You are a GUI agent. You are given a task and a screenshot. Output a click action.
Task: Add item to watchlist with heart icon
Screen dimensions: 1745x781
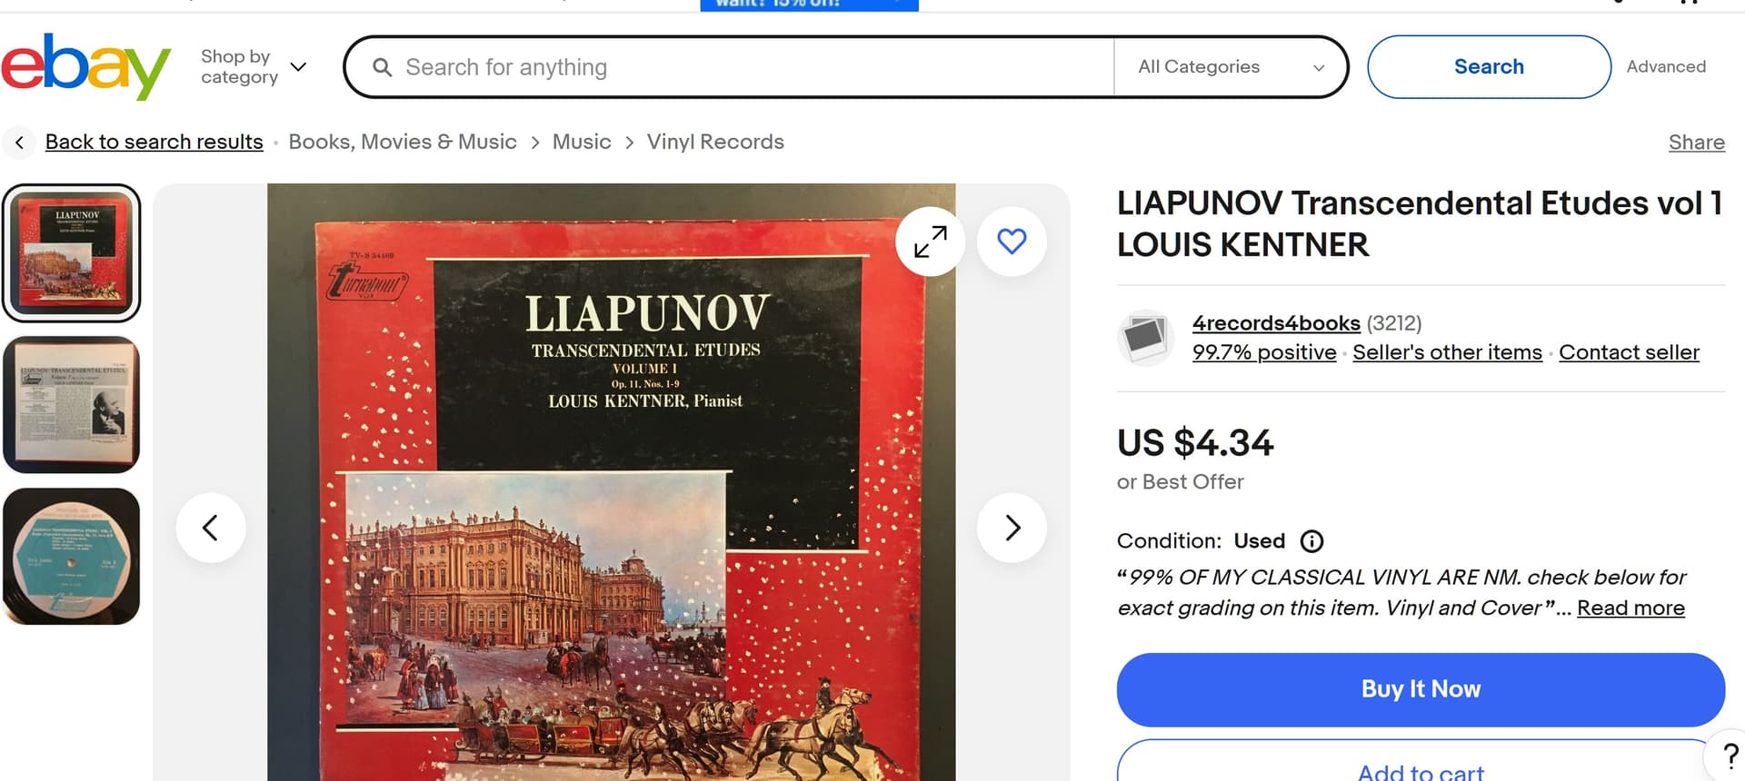click(x=1012, y=242)
